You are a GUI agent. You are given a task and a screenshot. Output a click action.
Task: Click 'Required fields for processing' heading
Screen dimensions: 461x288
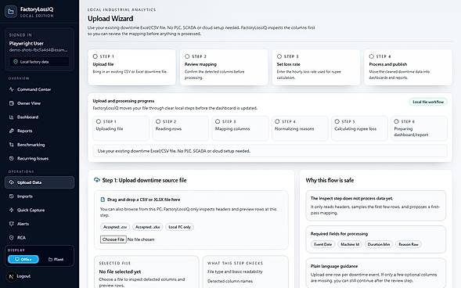pyautogui.click(x=339, y=234)
